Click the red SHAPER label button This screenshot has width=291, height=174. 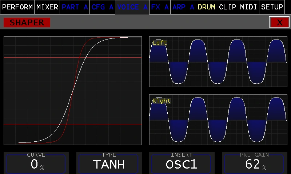click(27, 22)
